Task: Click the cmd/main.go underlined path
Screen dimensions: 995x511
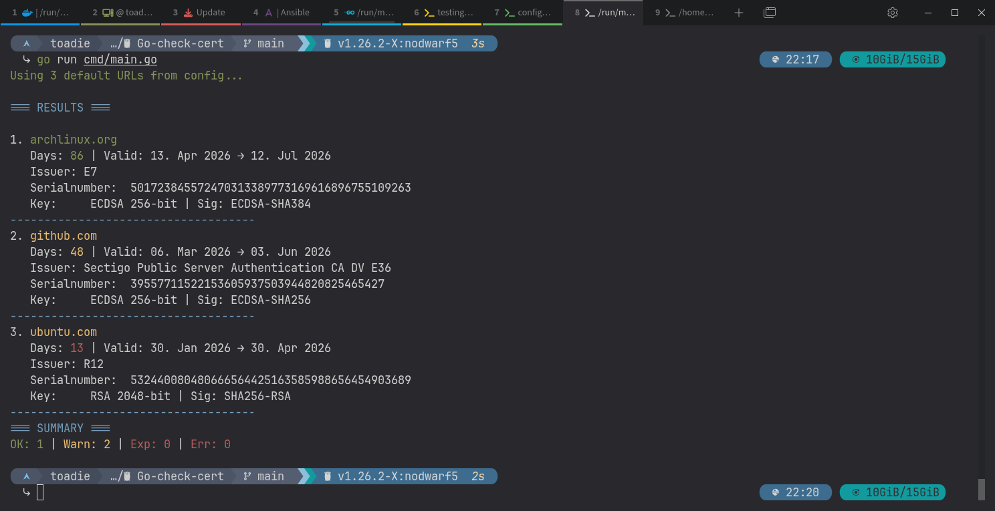Action: click(120, 59)
